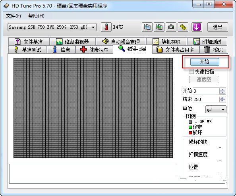Click the thermometer temperature icon
The image size is (236, 196).
(106, 27)
